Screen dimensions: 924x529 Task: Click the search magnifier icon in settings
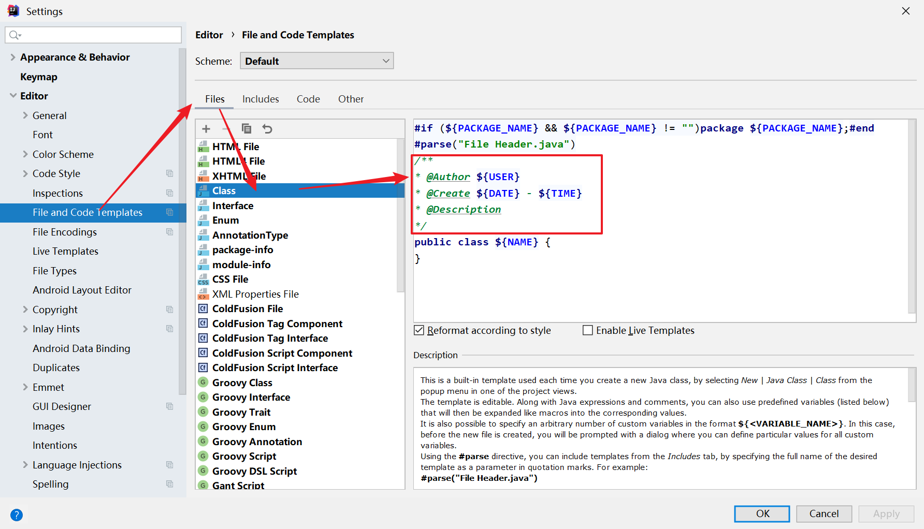(15, 35)
